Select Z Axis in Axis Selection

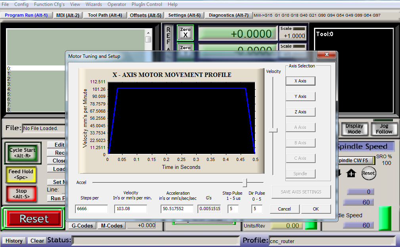[300, 112]
